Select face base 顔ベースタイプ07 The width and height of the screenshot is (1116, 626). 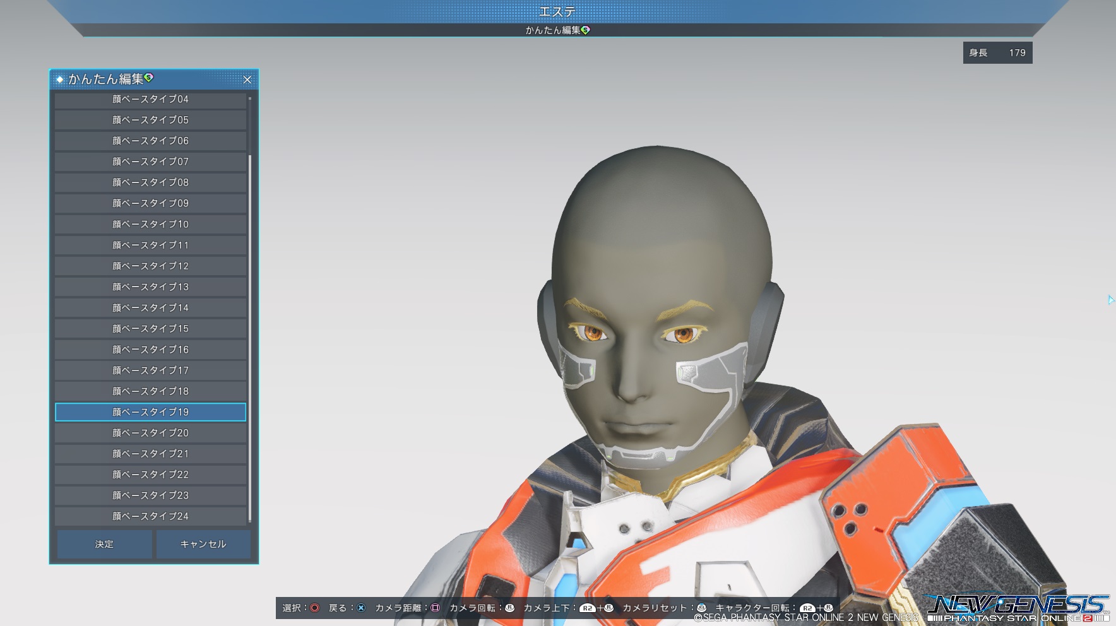(150, 162)
